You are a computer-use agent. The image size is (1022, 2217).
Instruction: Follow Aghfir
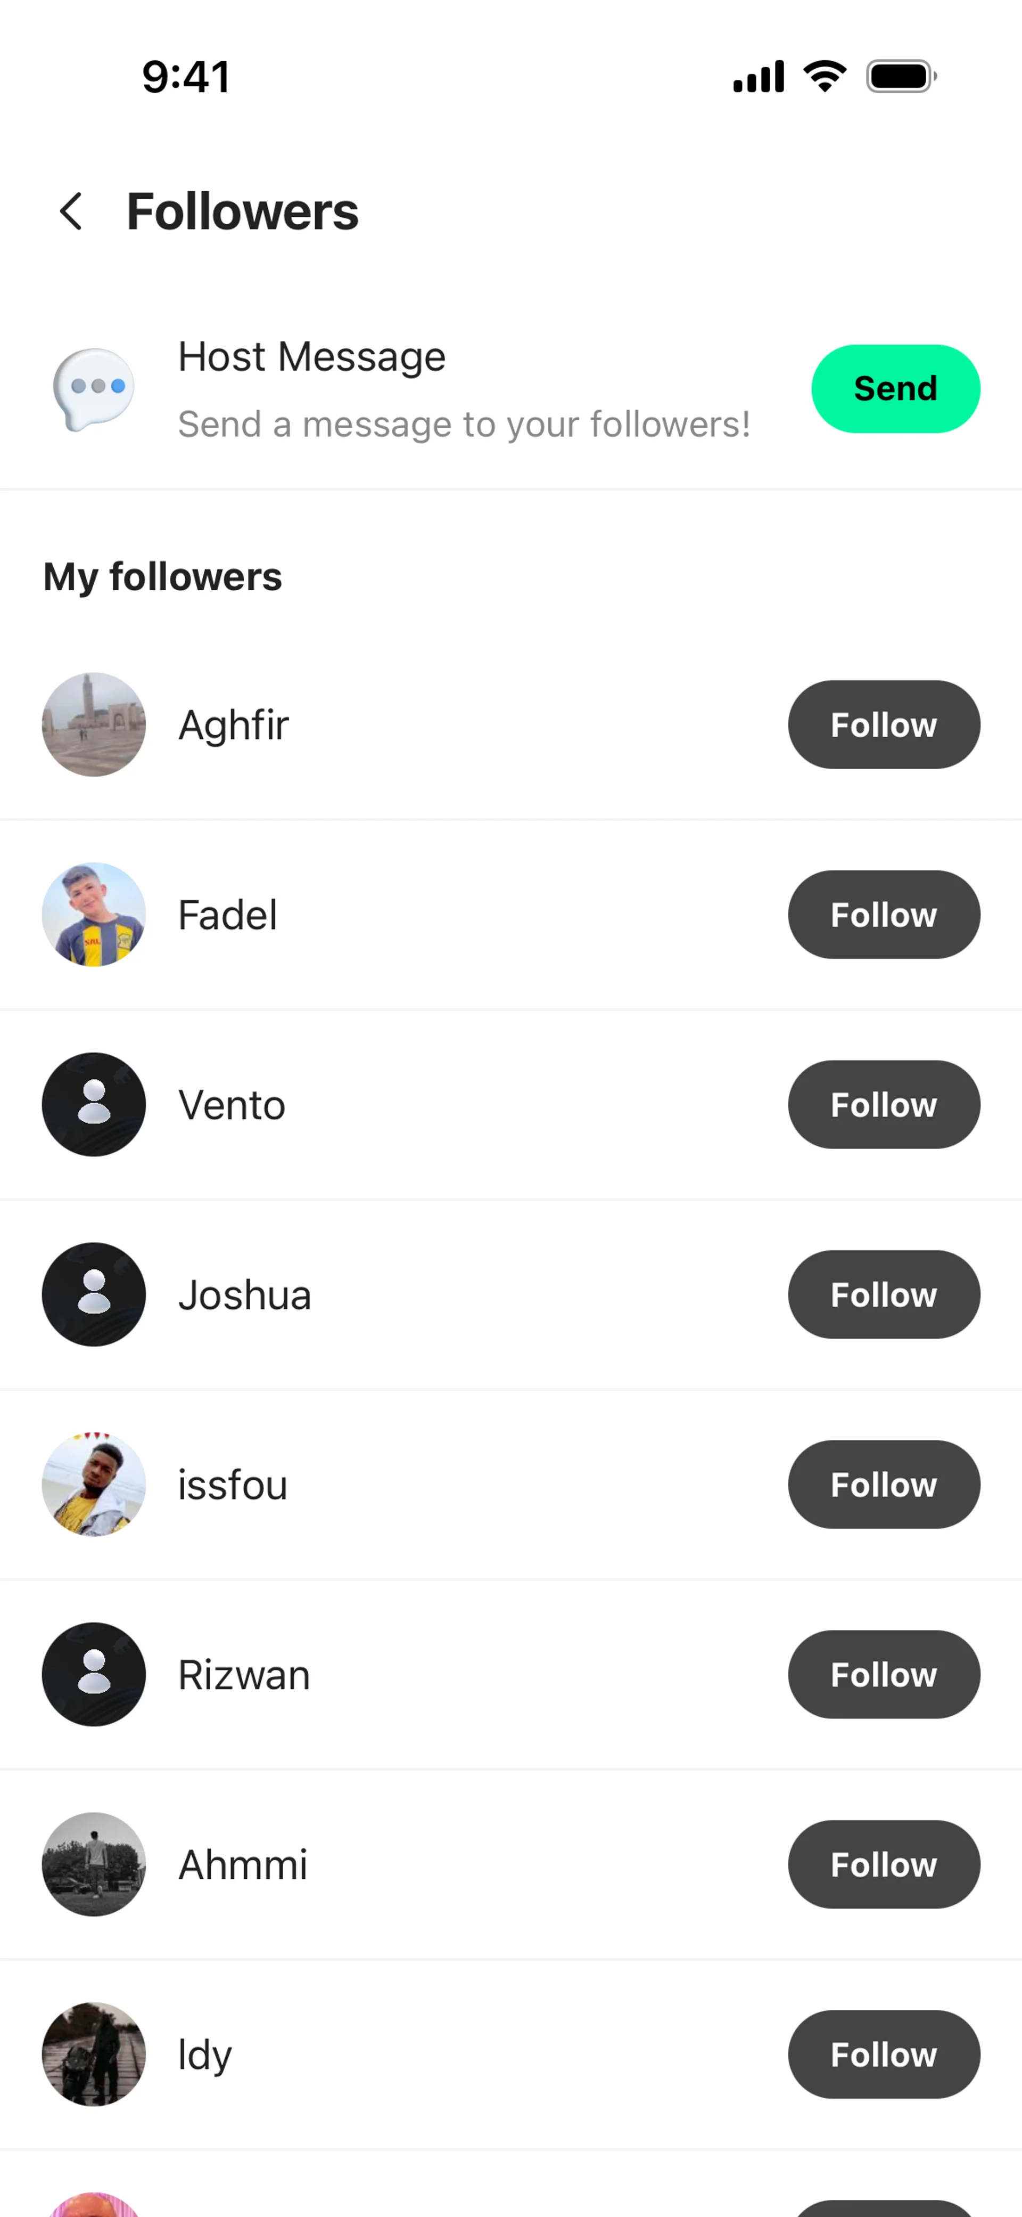tap(884, 724)
